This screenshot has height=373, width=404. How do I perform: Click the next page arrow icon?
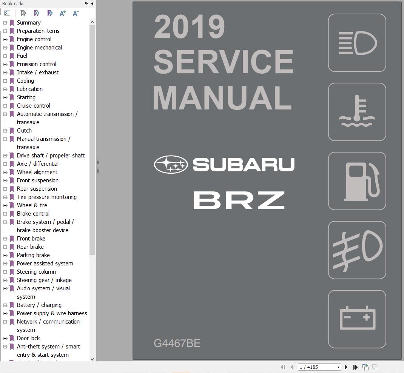tap(346, 367)
